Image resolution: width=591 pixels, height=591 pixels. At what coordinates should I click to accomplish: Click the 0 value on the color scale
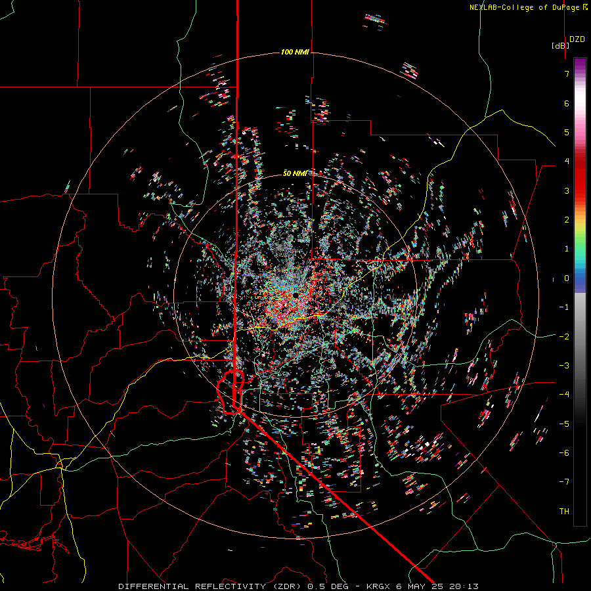click(x=567, y=278)
